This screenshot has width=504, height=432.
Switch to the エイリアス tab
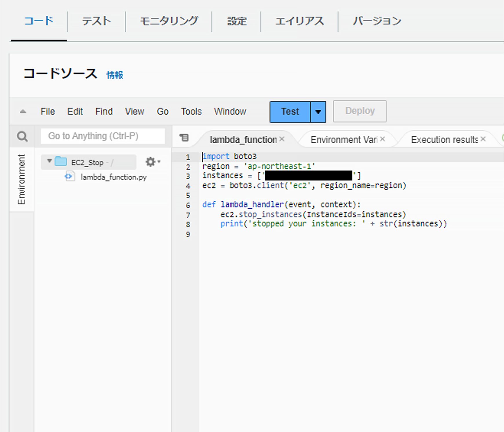(x=300, y=21)
